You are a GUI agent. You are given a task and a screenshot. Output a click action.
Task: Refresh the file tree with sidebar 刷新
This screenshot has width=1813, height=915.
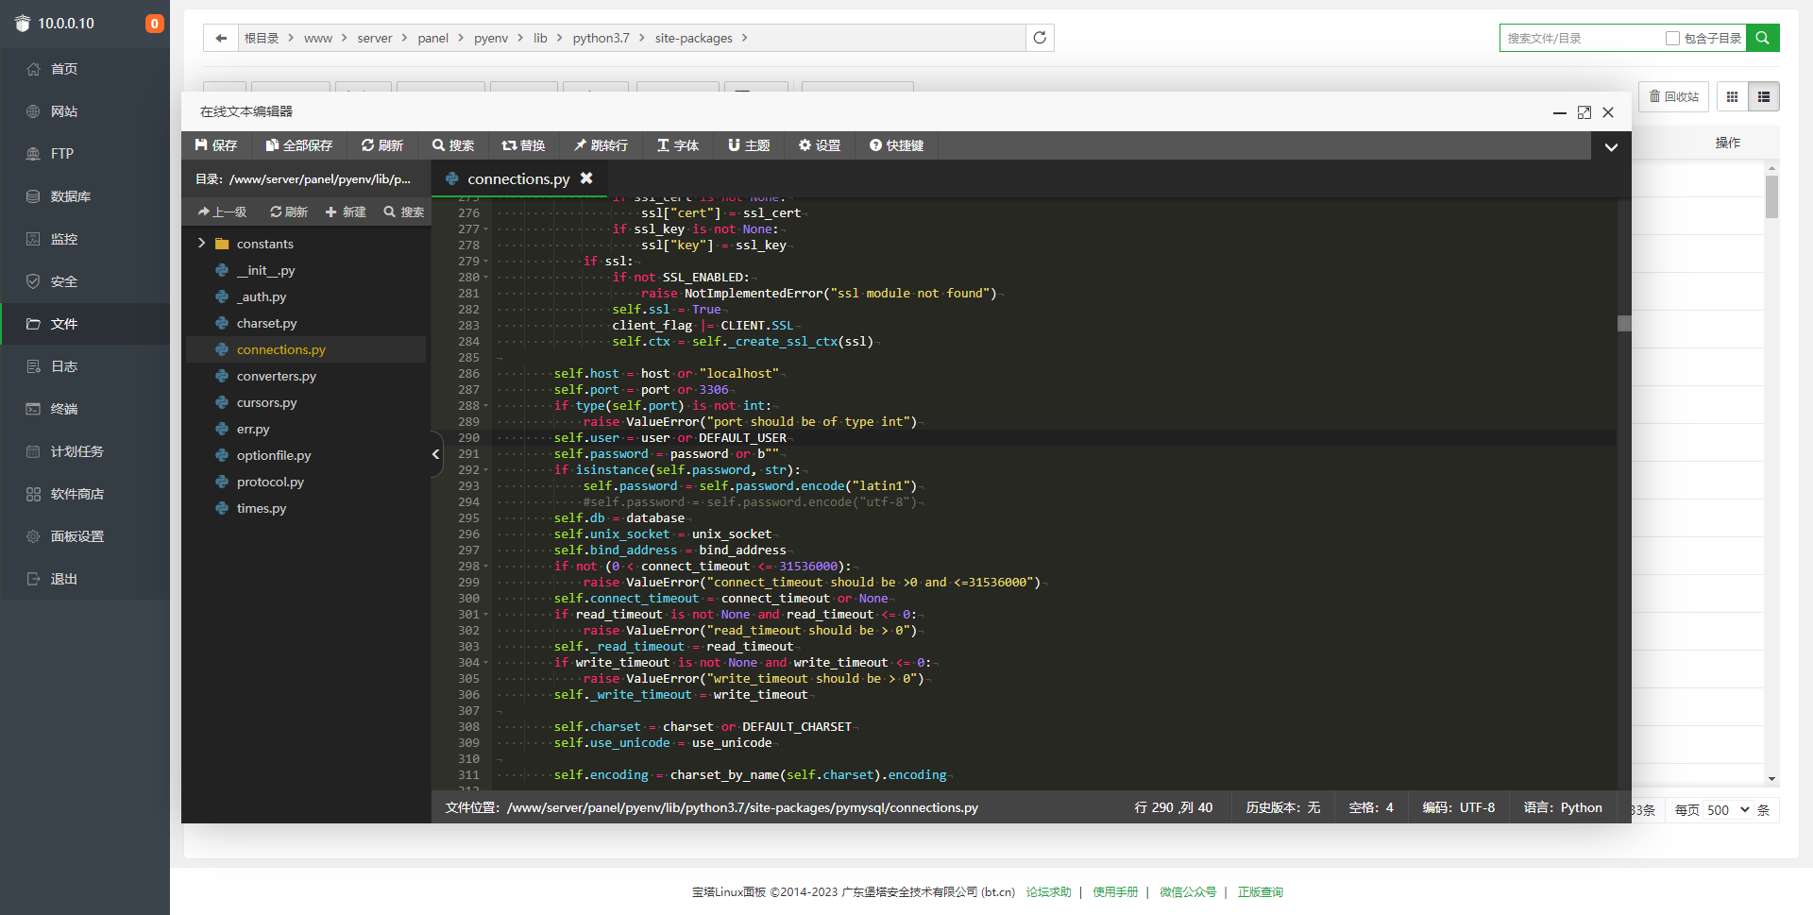(289, 212)
